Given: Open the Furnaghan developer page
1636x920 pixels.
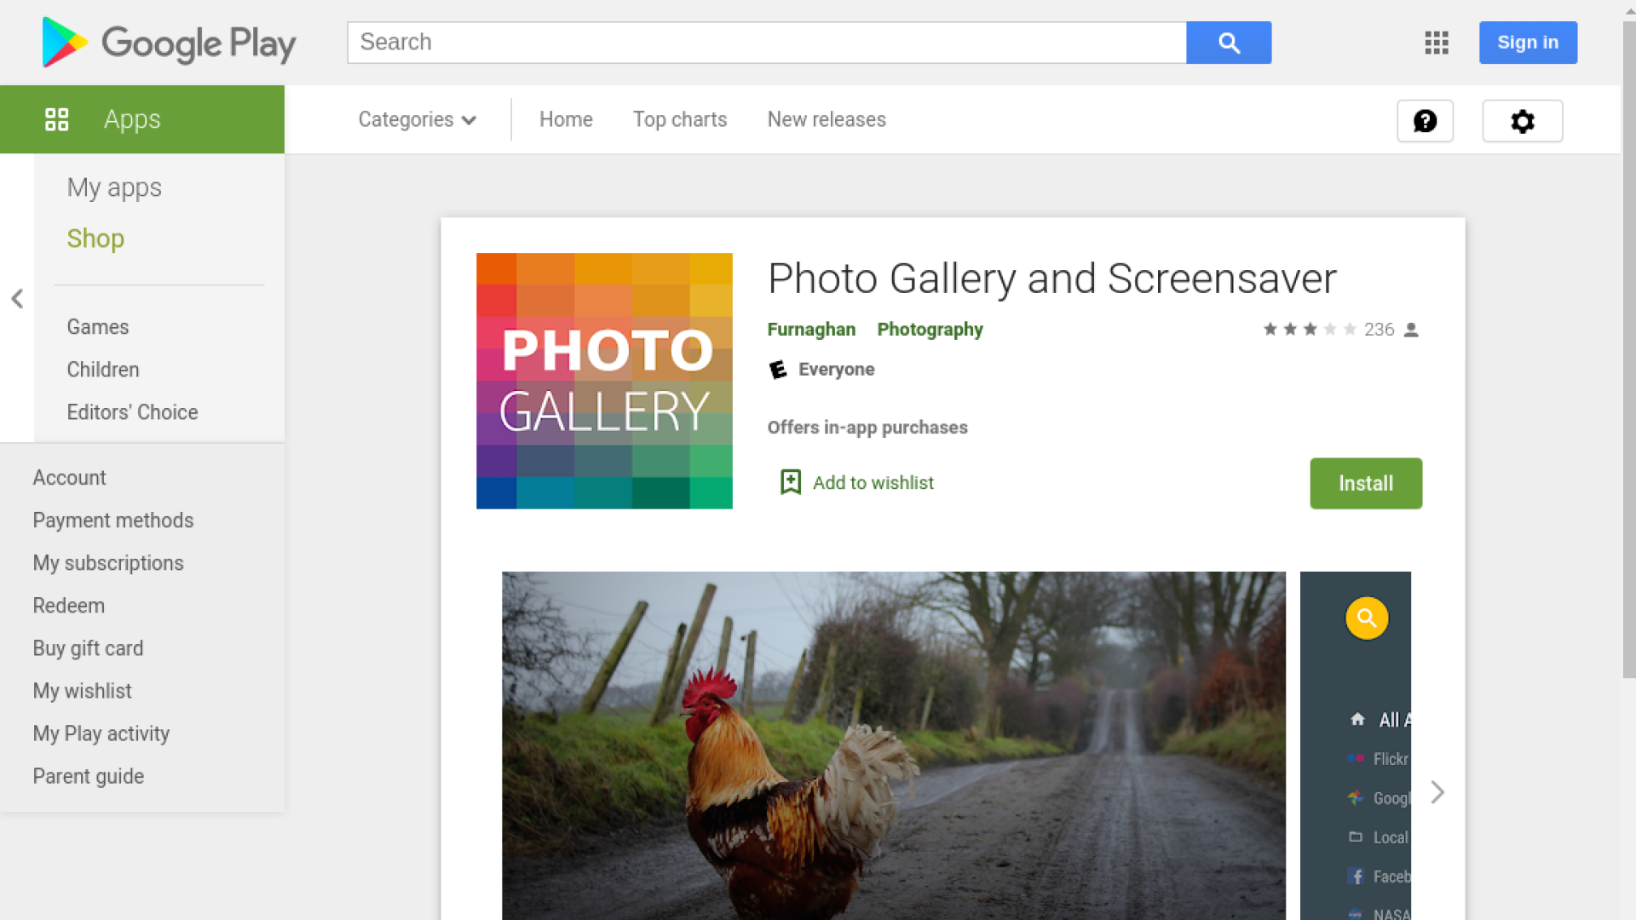Looking at the screenshot, I should (x=811, y=329).
